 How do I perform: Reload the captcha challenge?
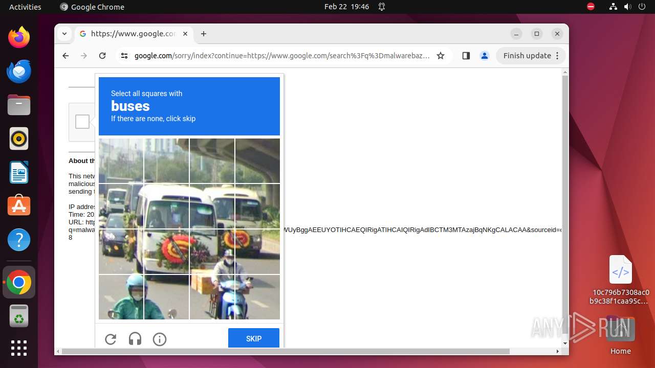(x=111, y=339)
